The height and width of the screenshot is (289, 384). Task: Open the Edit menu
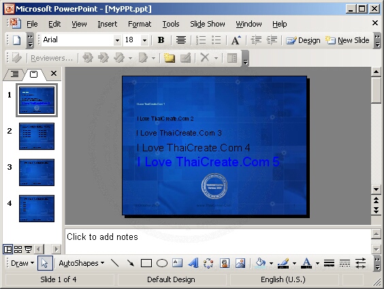(x=54, y=24)
